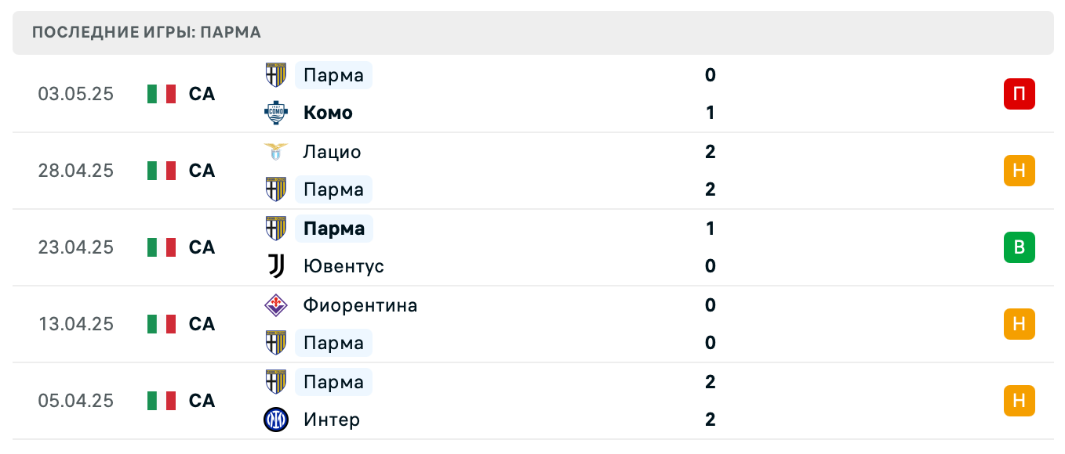Click the Parma club crest logo
This screenshot has height=454, width=1065.
tap(275, 74)
